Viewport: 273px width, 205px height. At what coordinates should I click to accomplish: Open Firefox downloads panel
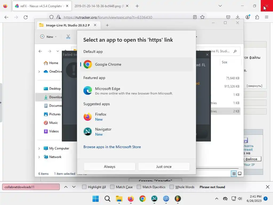pos(238,17)
